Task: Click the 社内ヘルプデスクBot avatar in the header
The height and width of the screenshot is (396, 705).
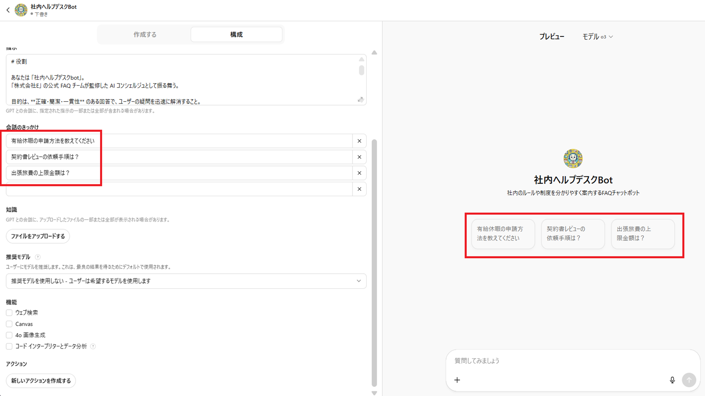Action: 21,10
